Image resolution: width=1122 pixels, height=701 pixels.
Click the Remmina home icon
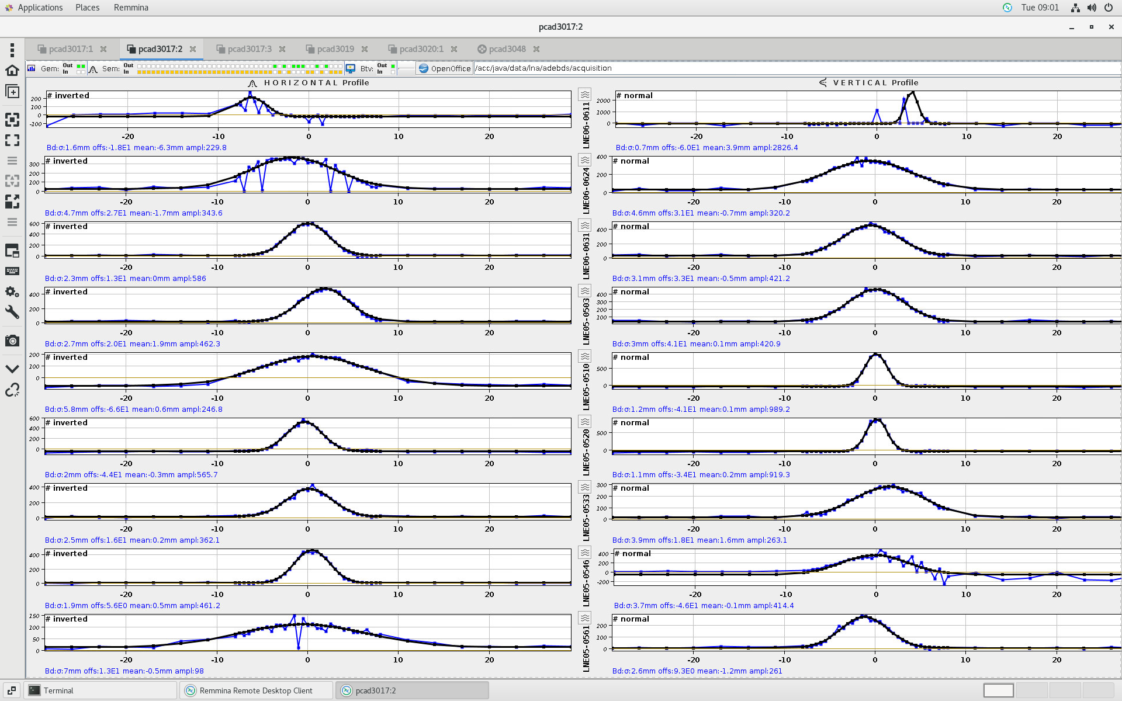click(12, 71)
